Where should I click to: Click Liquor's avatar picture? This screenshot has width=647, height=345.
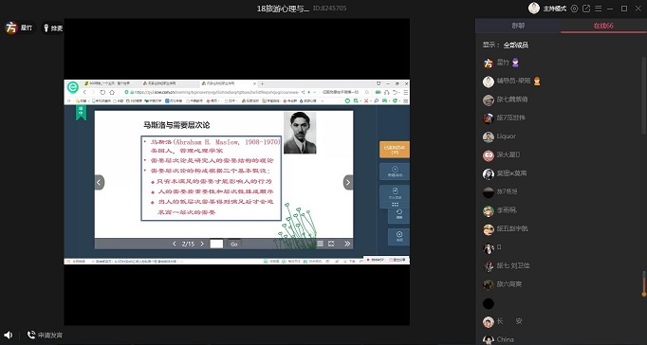point(489,136)
